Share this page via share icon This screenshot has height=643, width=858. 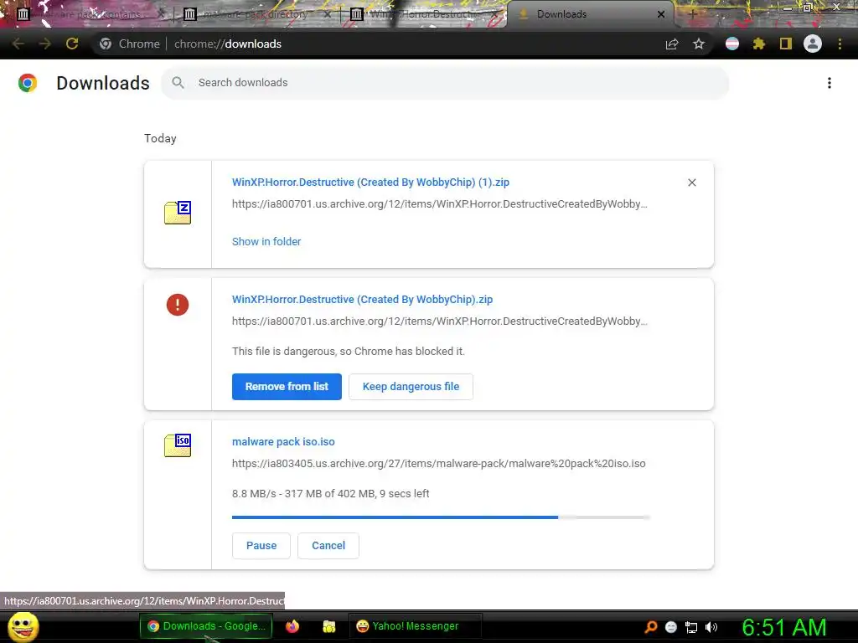[672, 44]
